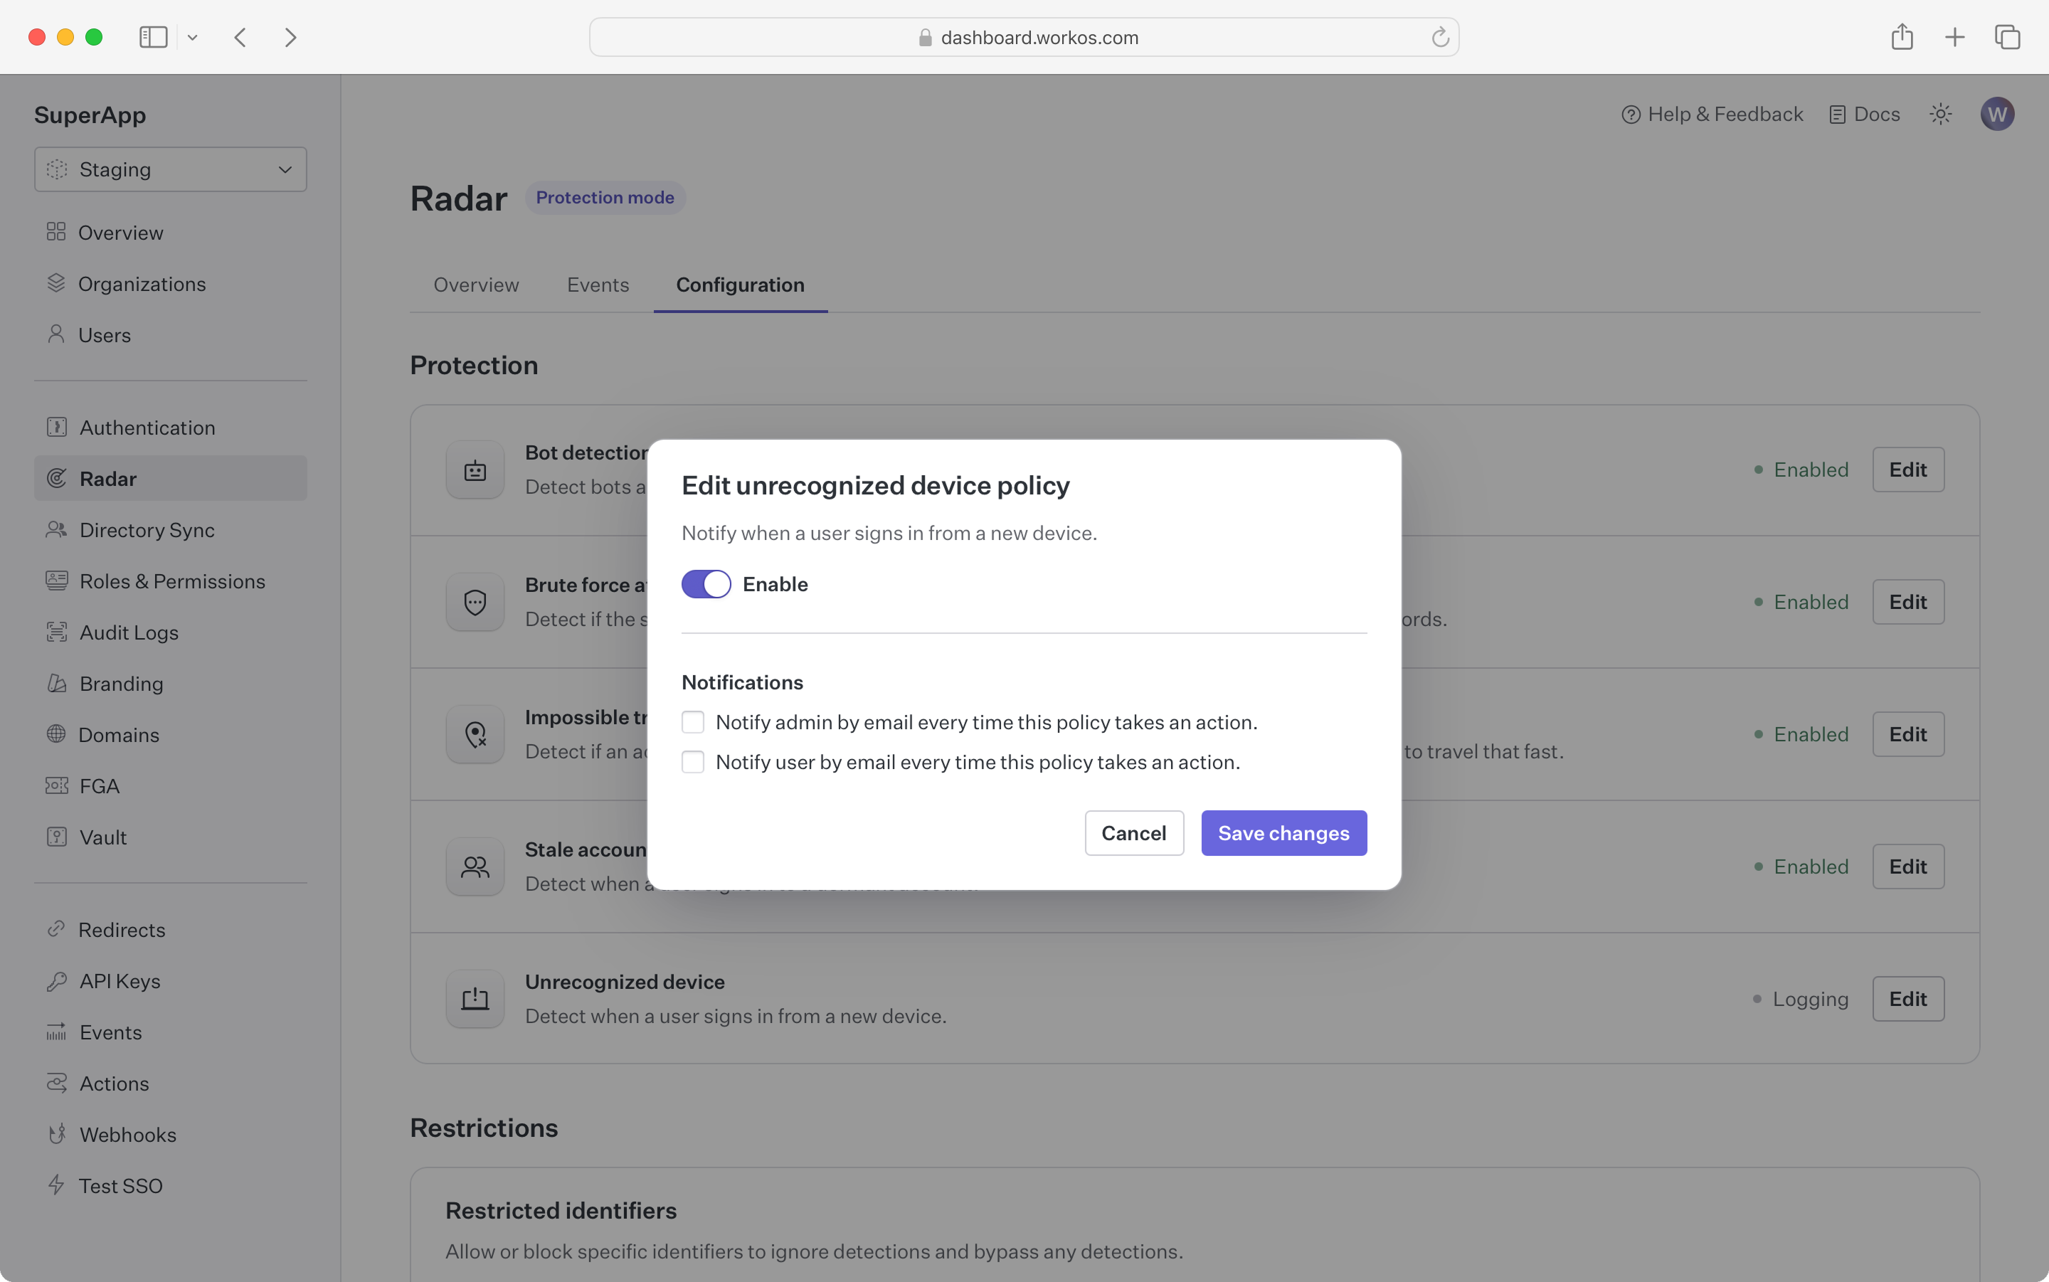
Task: Open the Docs link
Action: coord(1864,114)
